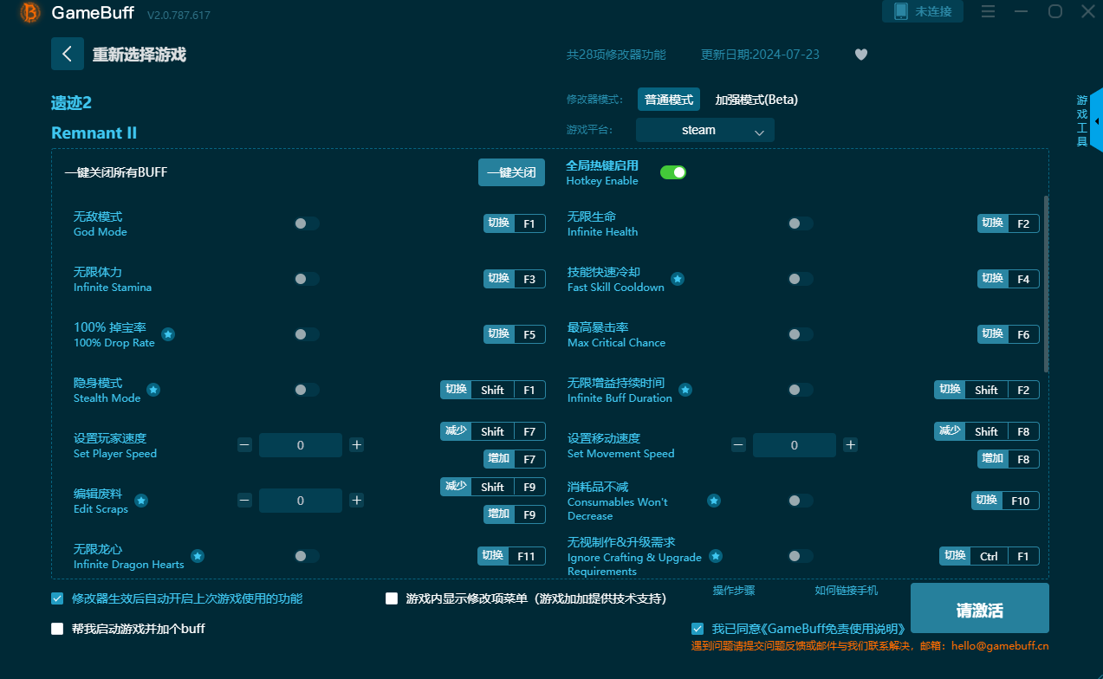The width and height of the screenshot is (1103, 679).
Task: Select 加强模式(Beta) trainer mode tab
Action: (756, 100)
